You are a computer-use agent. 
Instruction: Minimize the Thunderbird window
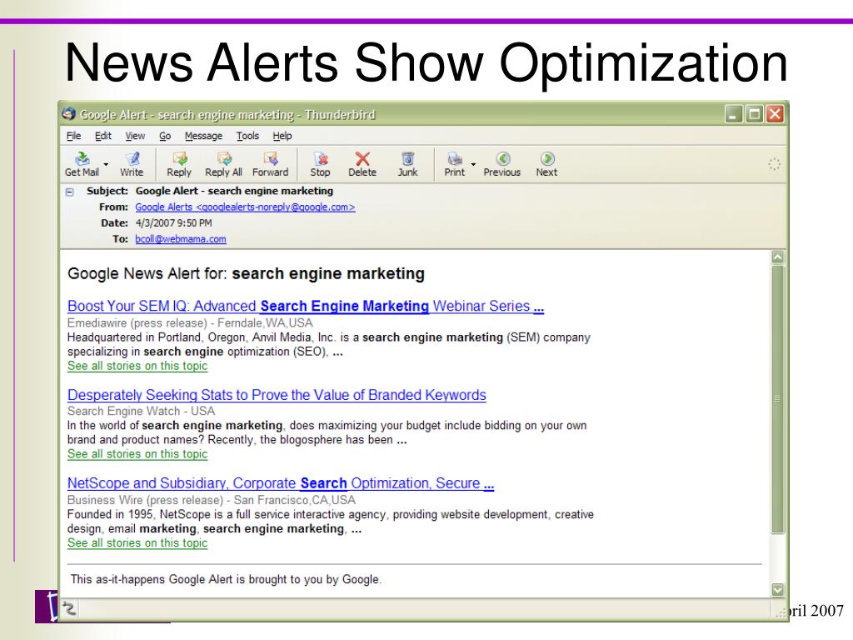733,113
